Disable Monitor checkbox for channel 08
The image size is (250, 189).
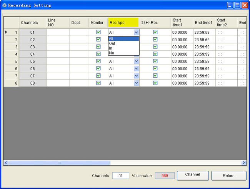pos(98,83)
